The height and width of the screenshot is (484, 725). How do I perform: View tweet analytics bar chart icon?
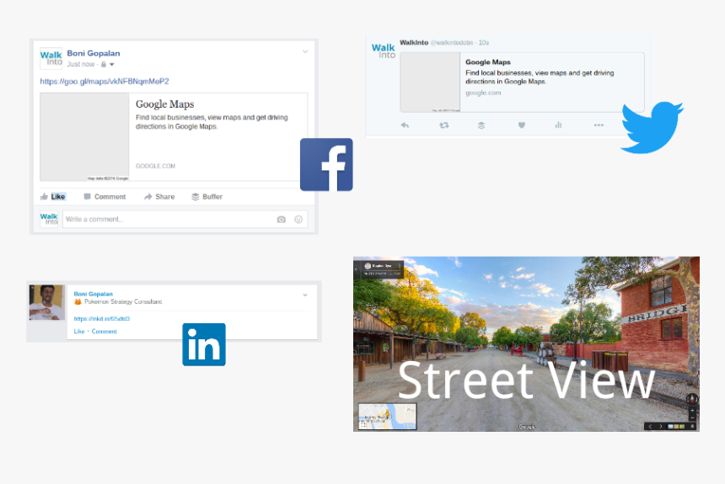click(559, 125)
